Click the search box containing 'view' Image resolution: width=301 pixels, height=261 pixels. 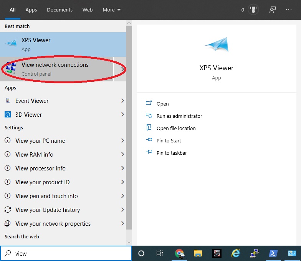coord(66,253)
